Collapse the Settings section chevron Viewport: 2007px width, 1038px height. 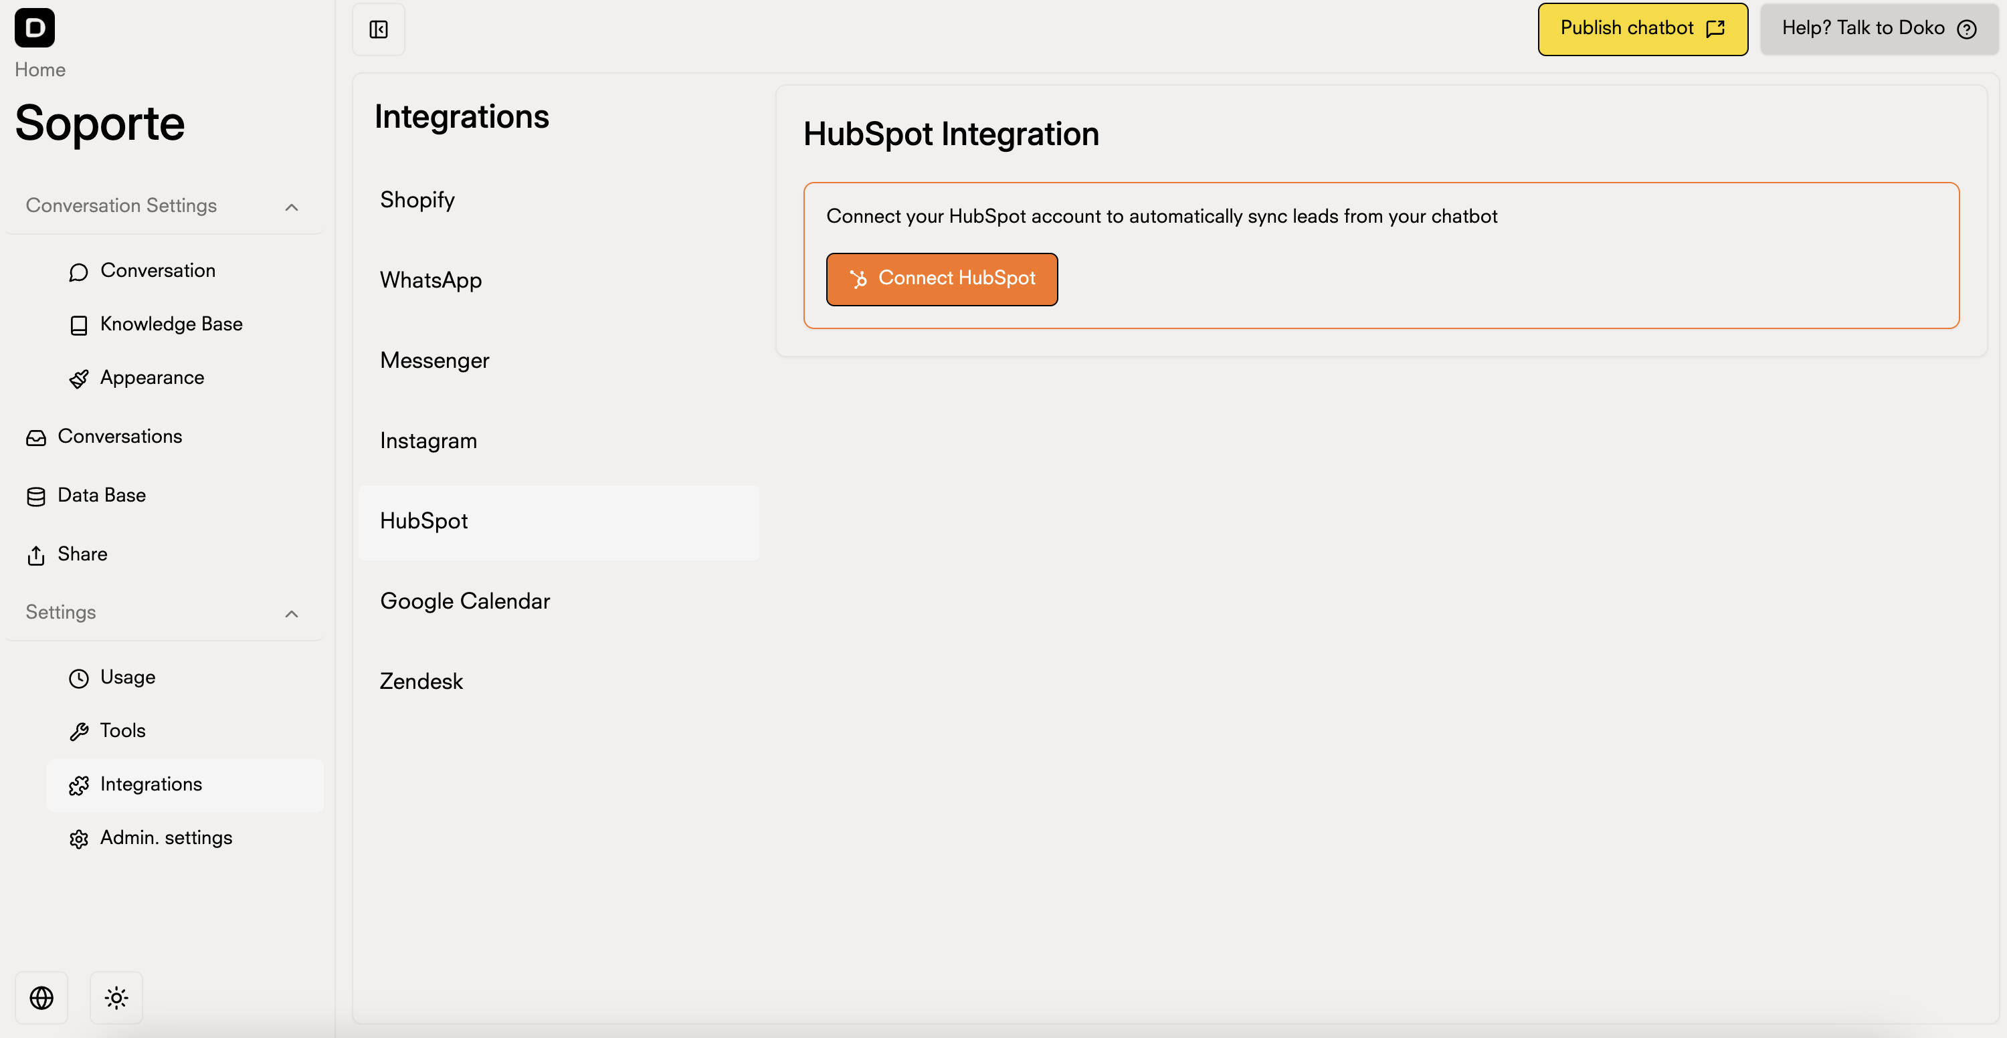292,613
